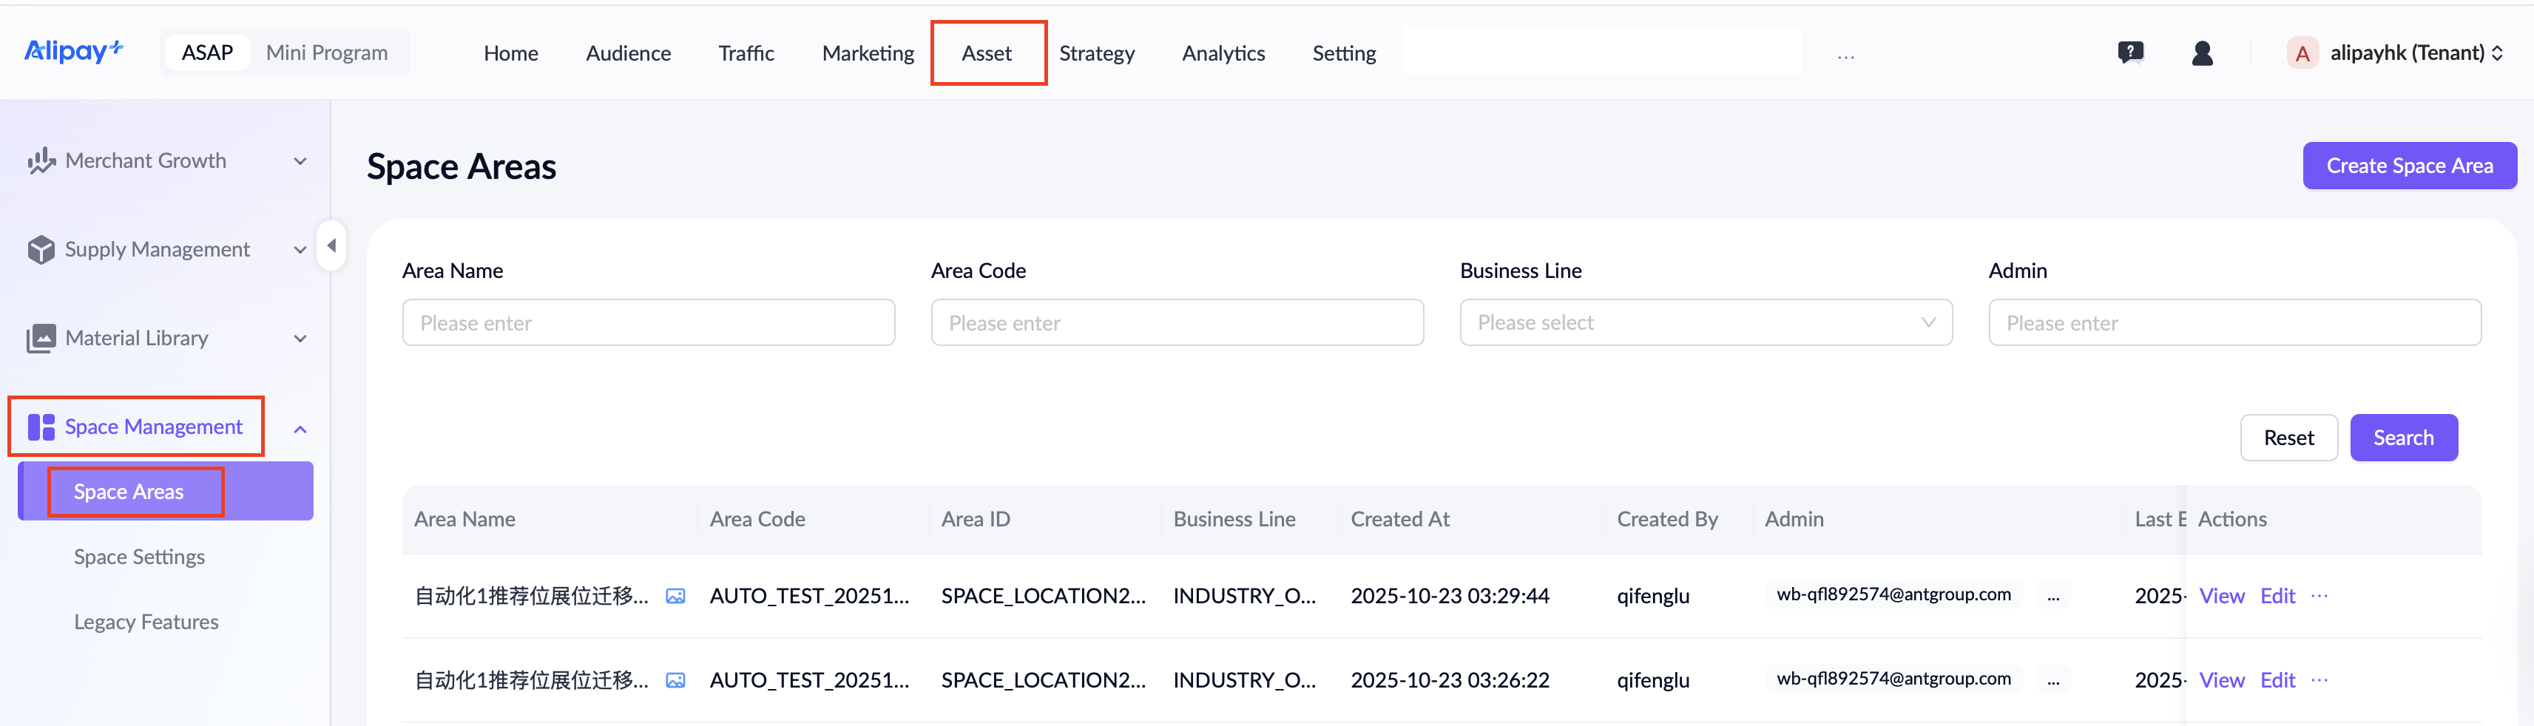Collapse sidebar with the arrow handle
The image size is (2534, 726).
point(331,246)
